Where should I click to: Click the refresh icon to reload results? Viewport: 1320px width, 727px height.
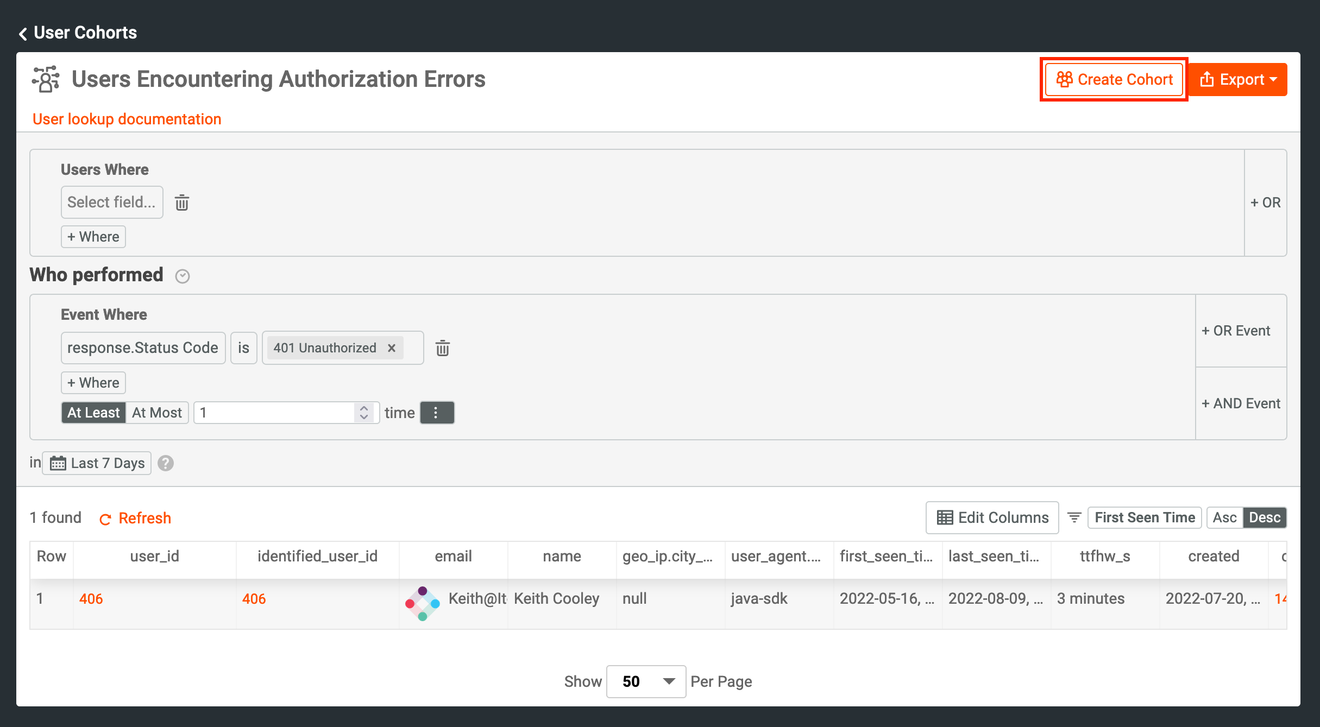(x=105, y=519)
